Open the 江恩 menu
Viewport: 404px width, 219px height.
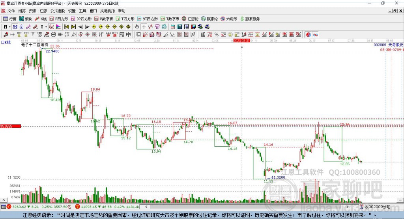coord(43,11)
